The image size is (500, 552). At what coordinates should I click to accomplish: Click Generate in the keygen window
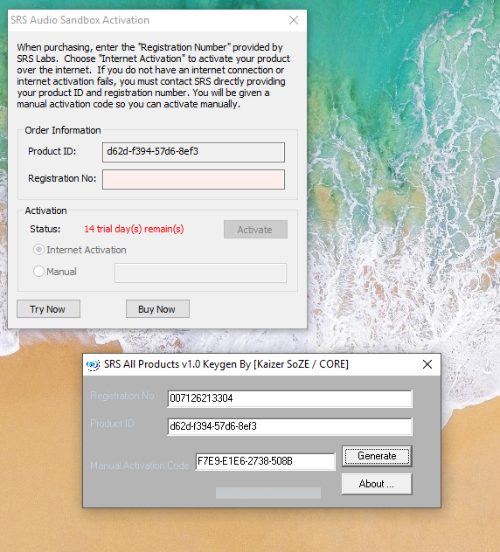click(377, 456)
